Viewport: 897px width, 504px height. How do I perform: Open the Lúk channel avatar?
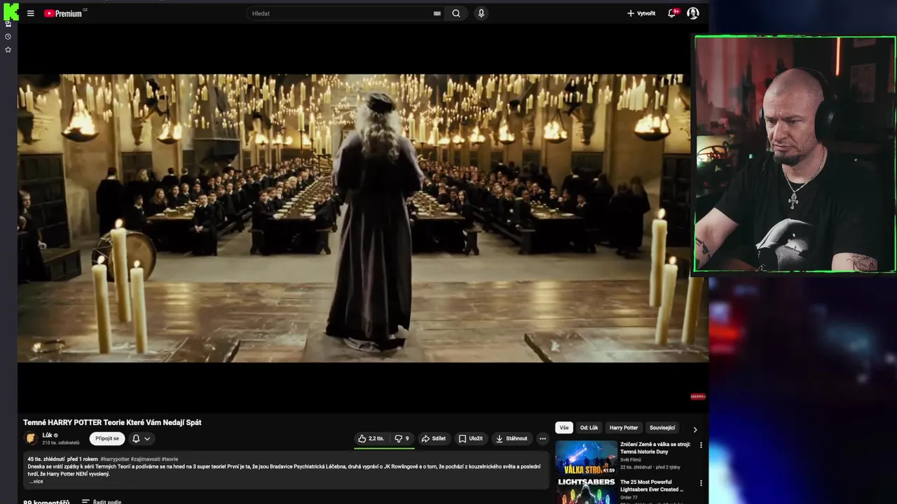[x=31, y=438]
